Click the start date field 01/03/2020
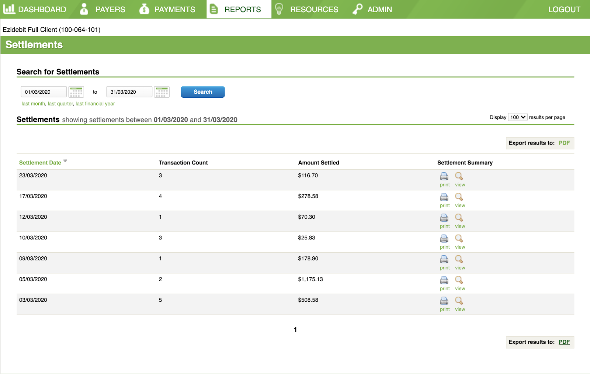Viewport: 590px width, 374px height. (44, 92)
